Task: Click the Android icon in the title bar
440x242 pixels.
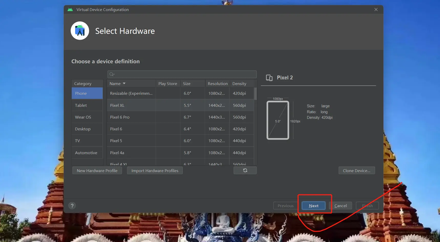Action: point(70,10)
